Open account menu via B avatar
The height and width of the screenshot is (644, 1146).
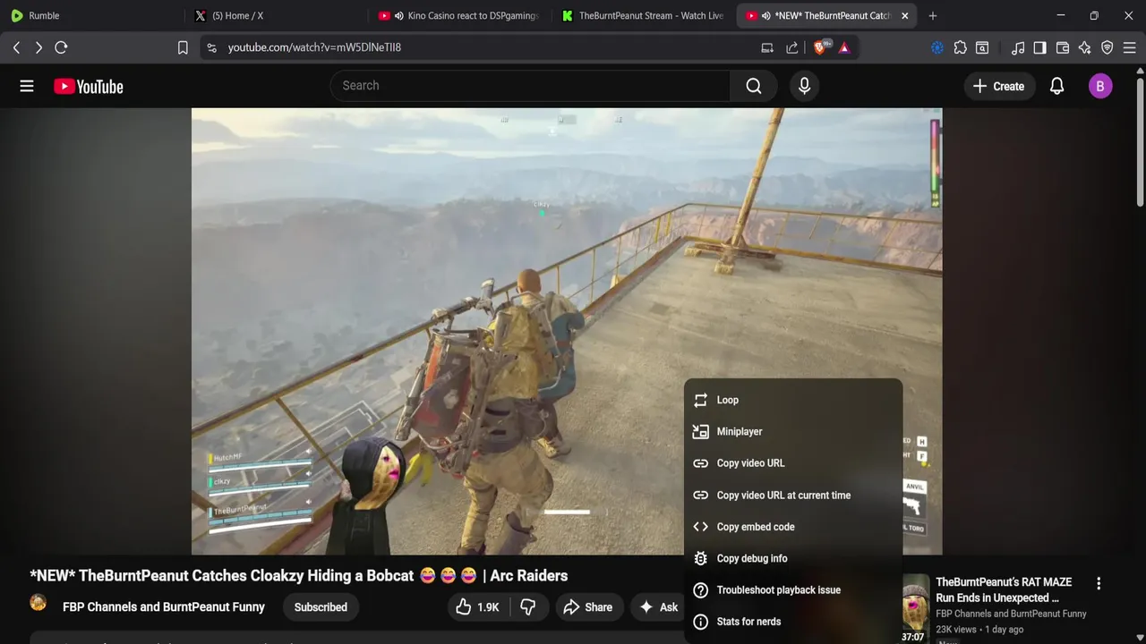tap(1100, 86)
